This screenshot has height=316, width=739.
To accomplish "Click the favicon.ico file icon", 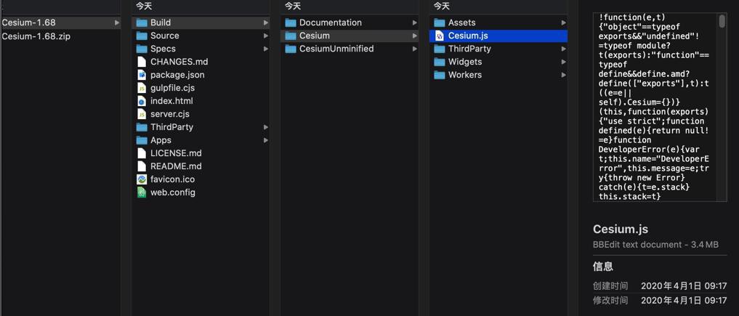I will coord(142,179).
